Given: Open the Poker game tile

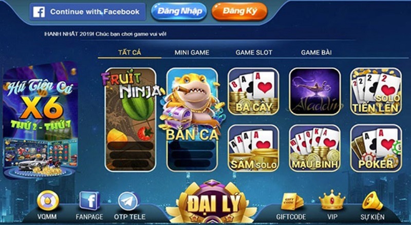Looking at the screenshot, I should [x=376, y=148].
